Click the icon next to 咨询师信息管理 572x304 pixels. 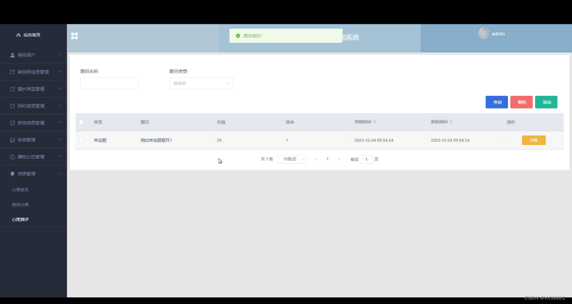[12, 72]
